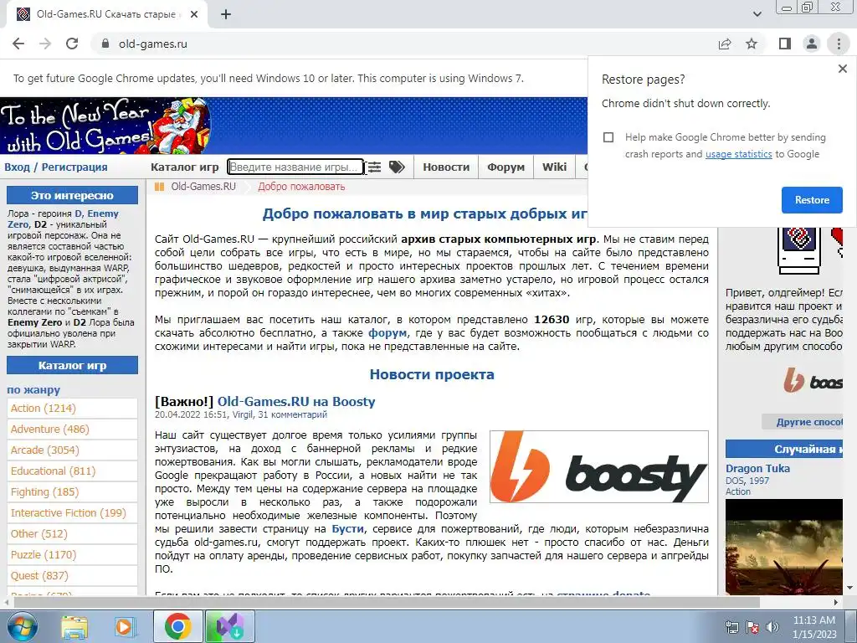857x643 pixels.
Task: Click Вход login link
Action: pyautogui.click(x=17, y=167)
